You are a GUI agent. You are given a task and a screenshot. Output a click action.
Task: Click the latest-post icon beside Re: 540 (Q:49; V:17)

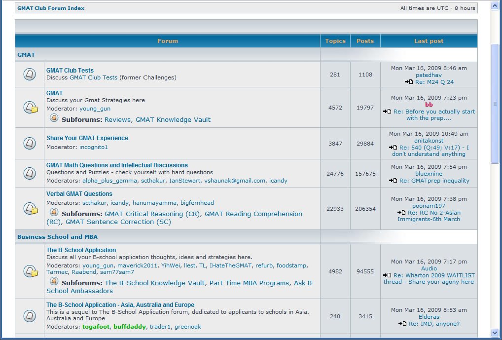tap(393, 148)
